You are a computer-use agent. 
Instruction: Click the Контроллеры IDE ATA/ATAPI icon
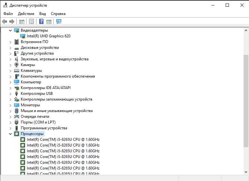point(17,88)
